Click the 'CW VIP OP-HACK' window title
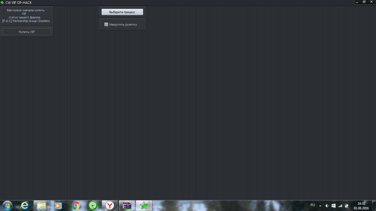 coord(19,2)
